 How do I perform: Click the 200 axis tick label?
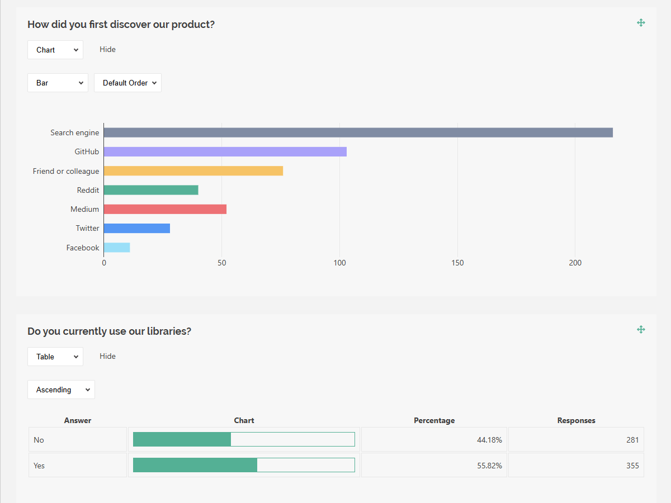click(x=575, y=263)
